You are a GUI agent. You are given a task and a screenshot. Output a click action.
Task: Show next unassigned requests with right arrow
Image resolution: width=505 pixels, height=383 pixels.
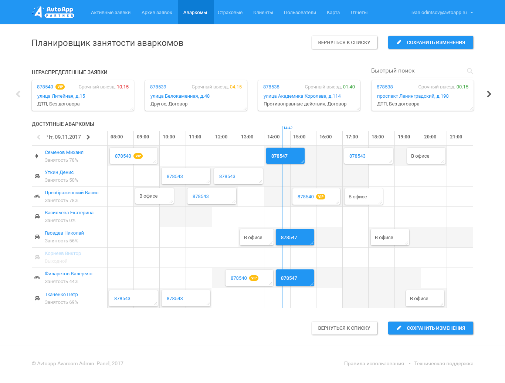point(489,94)
